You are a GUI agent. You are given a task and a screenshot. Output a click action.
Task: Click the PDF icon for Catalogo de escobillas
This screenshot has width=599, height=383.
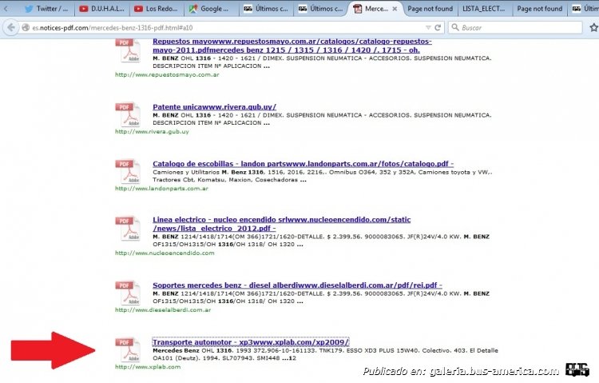128,172
